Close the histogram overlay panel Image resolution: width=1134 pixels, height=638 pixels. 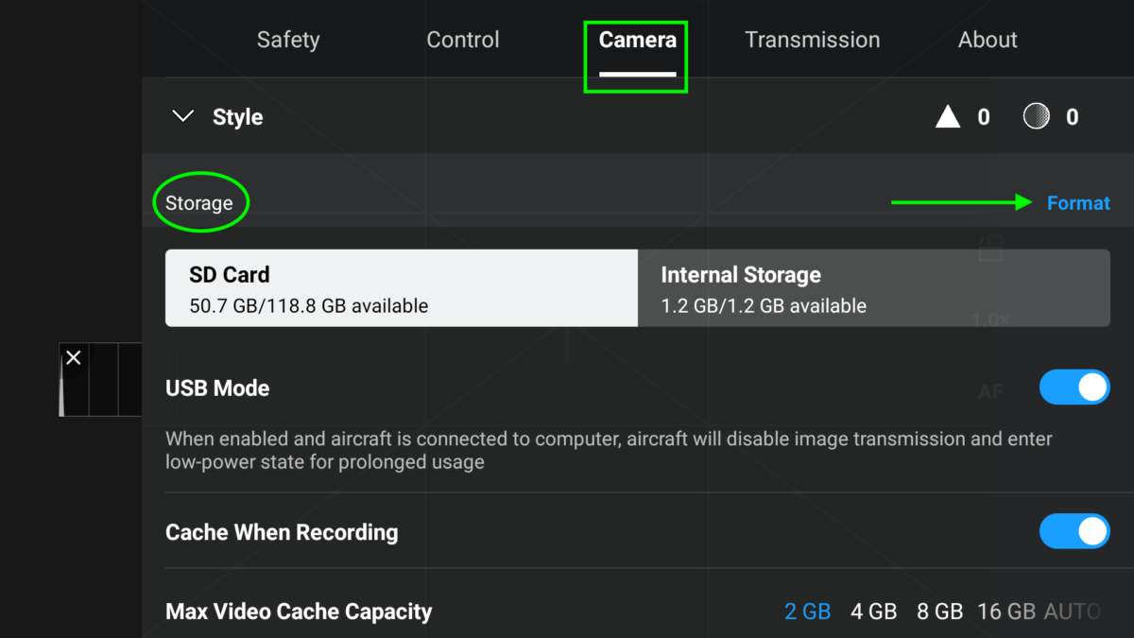tap(74, 357)
